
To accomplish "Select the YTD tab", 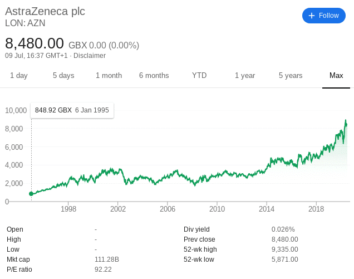I will 199,75.
